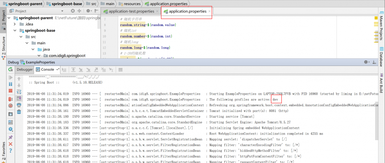Open the Database side panel
Screen dimensions: 385x163
point(381,57)
